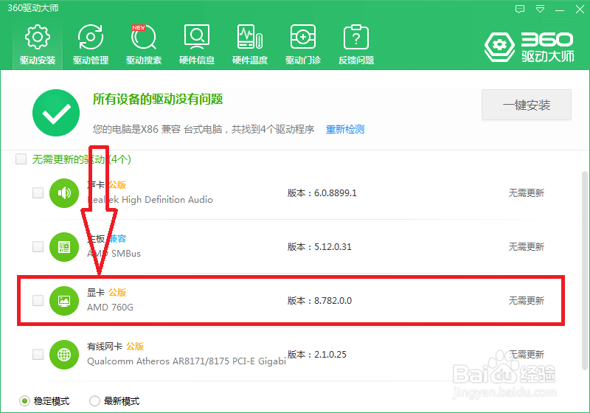Open the 驱动搜索 tab

tap(143, 44)
